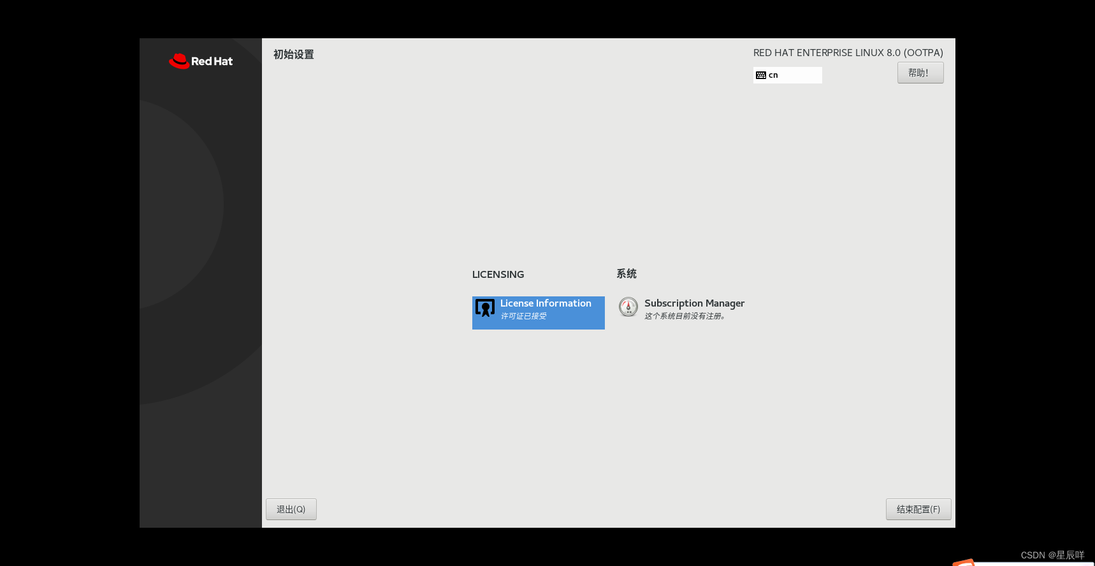Click the 系统 section heading
This screenshot has height=566, width=1095.
pos(627,273)
